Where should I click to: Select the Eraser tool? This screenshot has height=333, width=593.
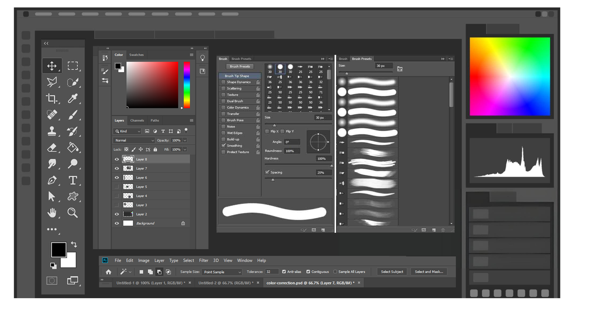tap(52, 148)
